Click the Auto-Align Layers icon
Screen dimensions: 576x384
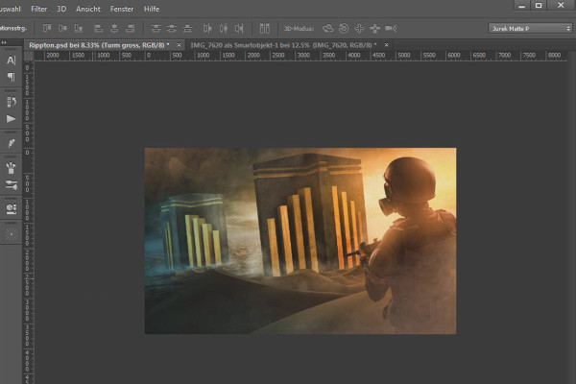coord(265,28)
